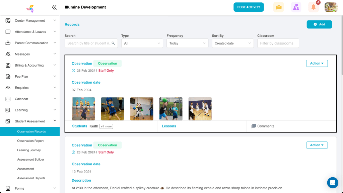The width and height of the screenshot is (343, 193).
Task: Collapse the sidebar with double-chevron icon
Action: click(x=54, y=7)
